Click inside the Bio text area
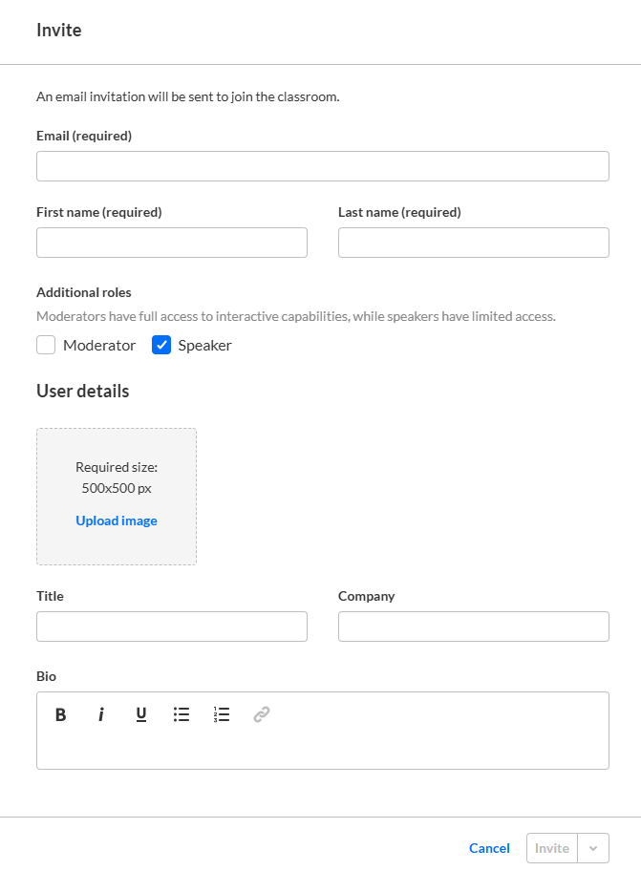This screenshot has width=641, height=871. point(323,749)
